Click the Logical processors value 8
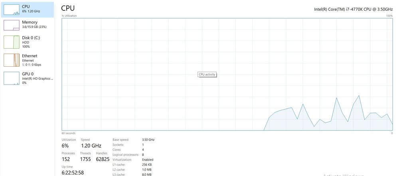This screenshot has height=176, width=399. coord(143,154)
